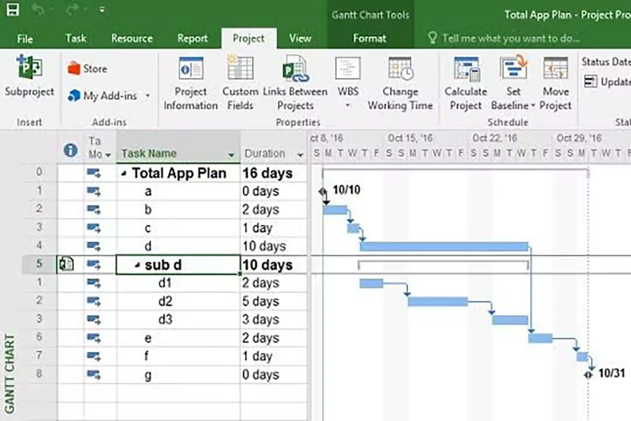Switch to the View ribbon tab
631x421 pixels.
pos(300,38)
